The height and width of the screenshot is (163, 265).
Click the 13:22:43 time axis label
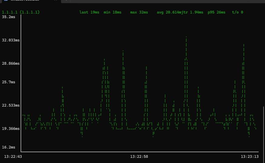point(13,156)
